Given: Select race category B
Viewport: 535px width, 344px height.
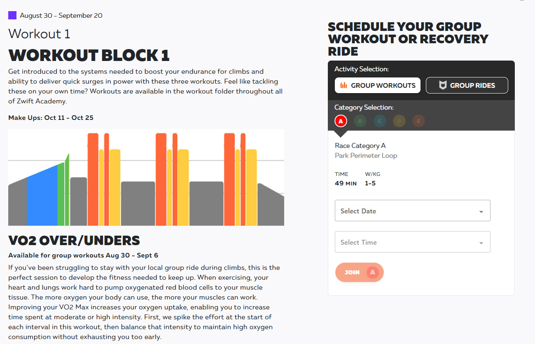Looking at the screenshot, I should click(x=360, y=121).
